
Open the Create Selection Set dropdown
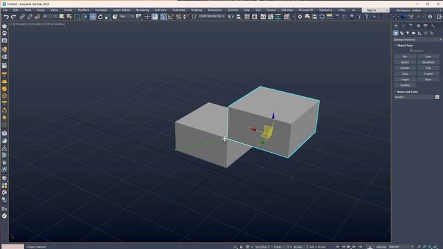click(x=211, y=17)
